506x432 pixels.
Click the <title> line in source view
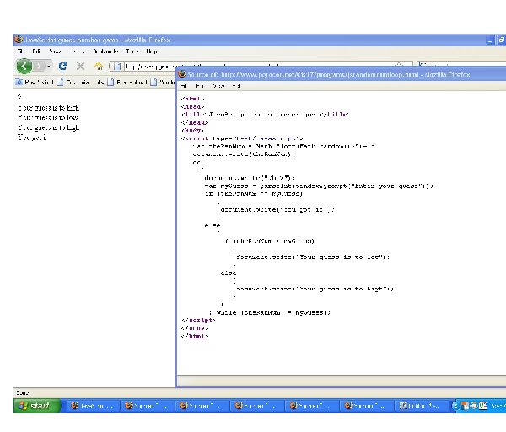tap(266, 115)
